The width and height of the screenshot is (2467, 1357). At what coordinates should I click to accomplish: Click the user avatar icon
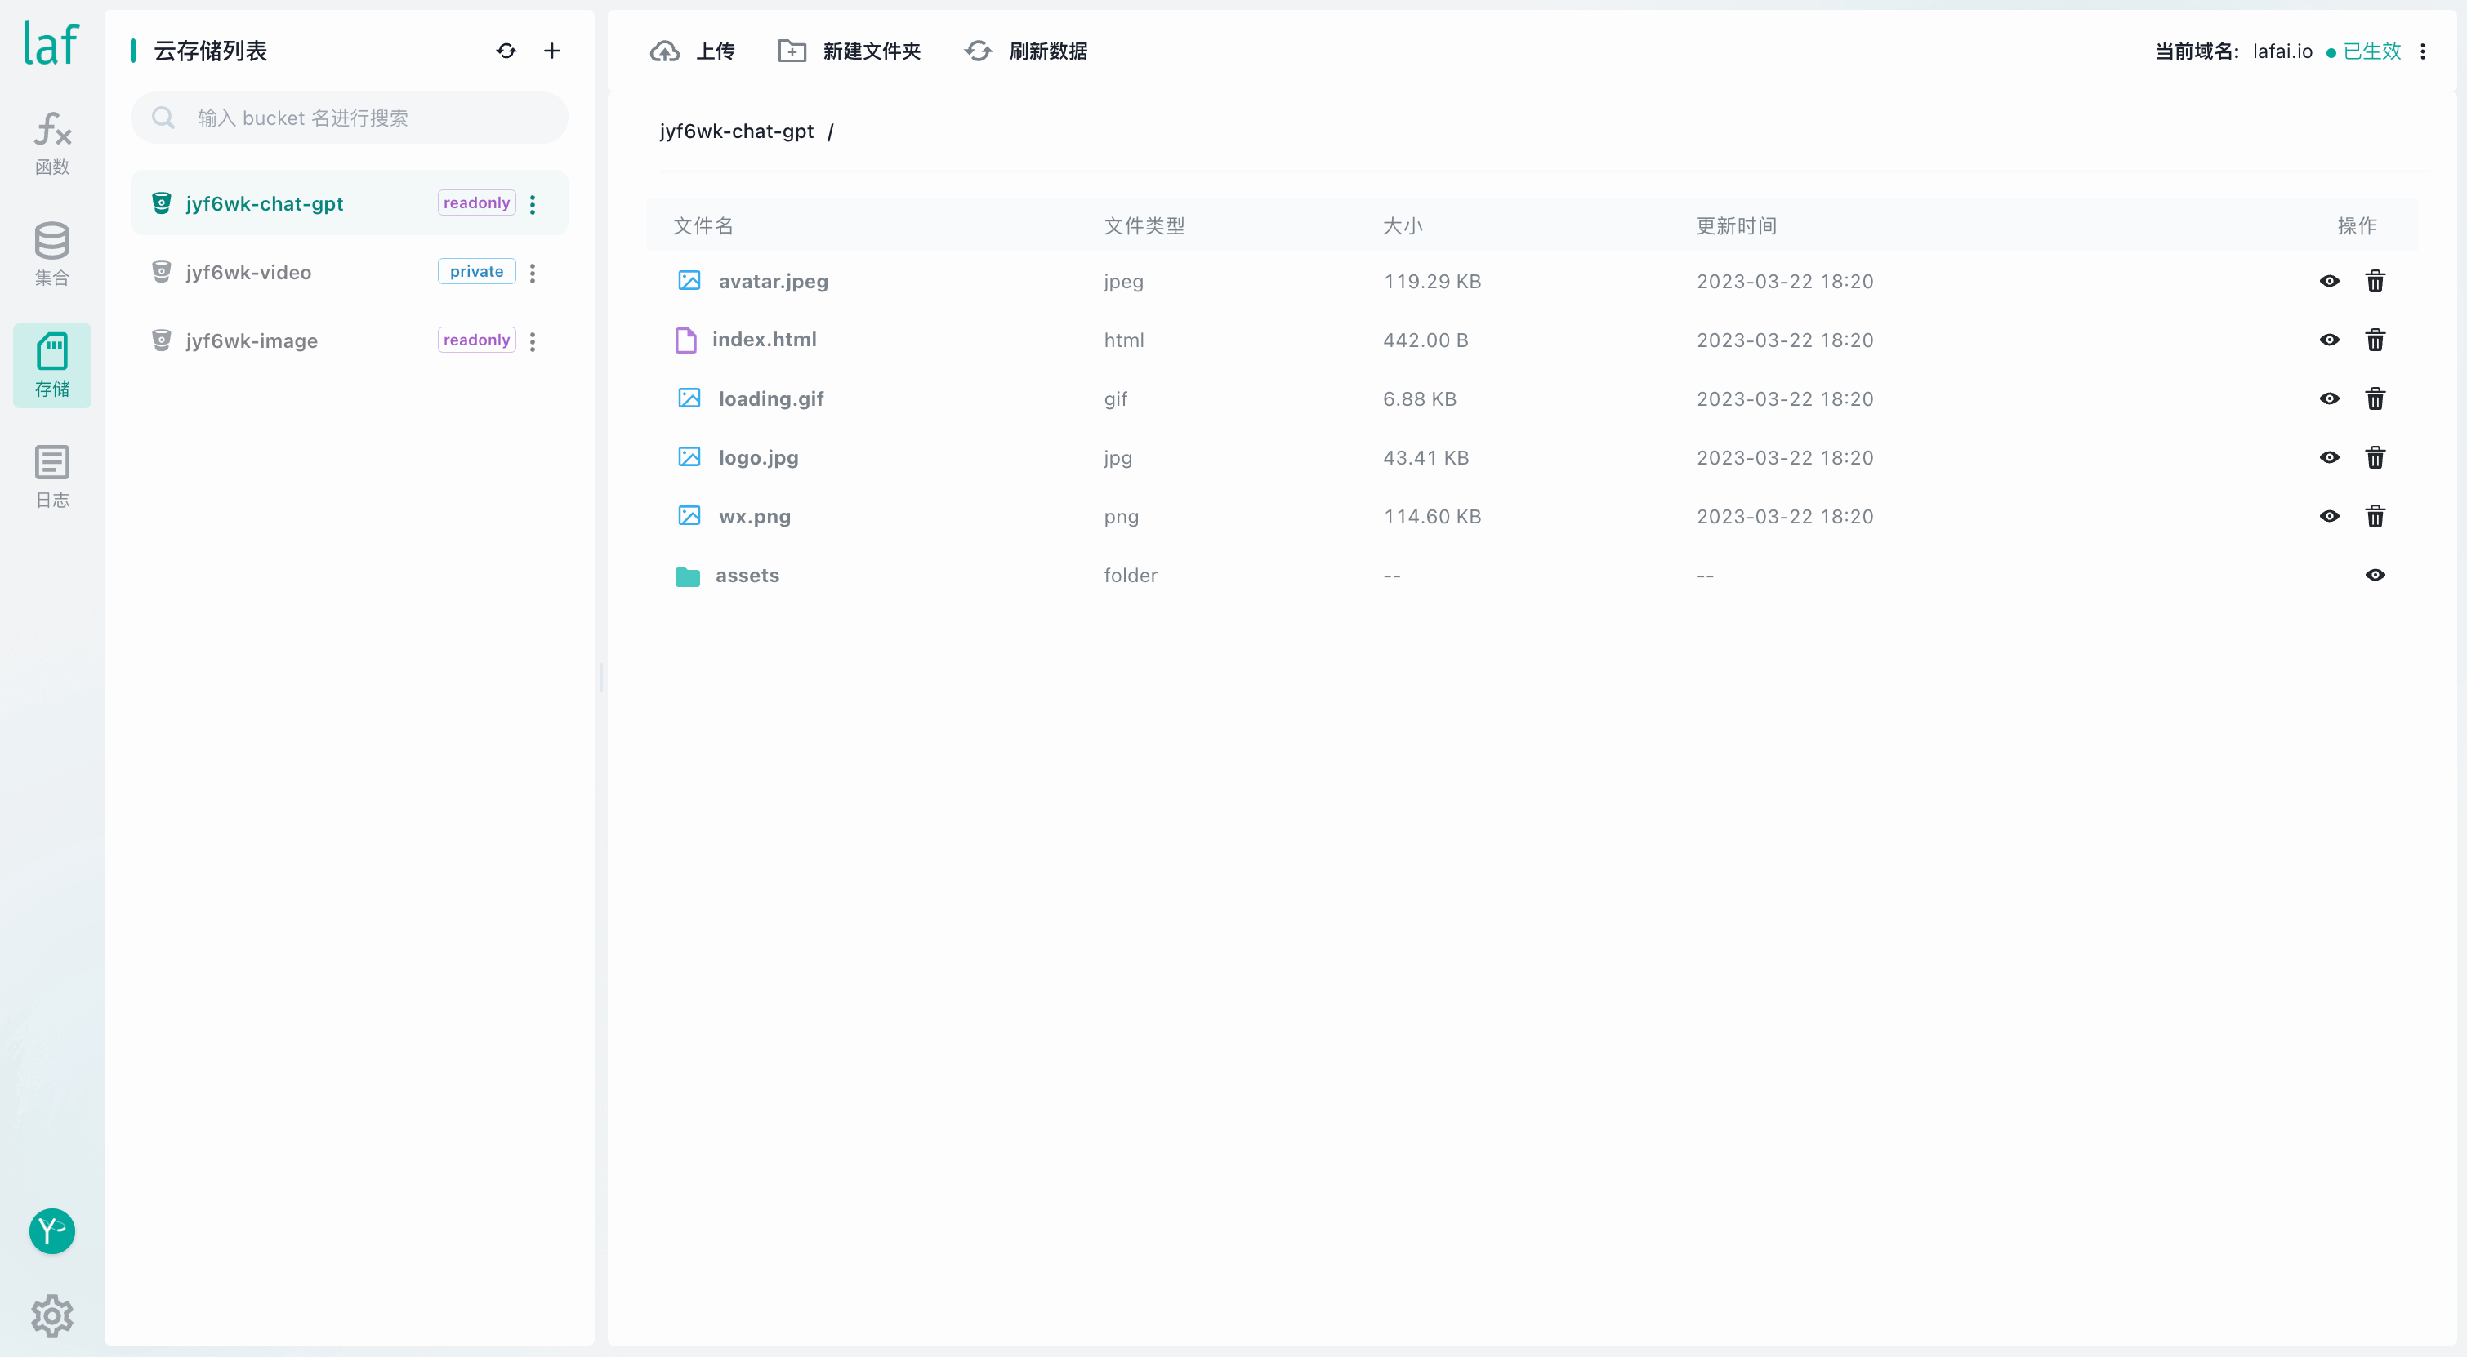tap(51, 1230)
